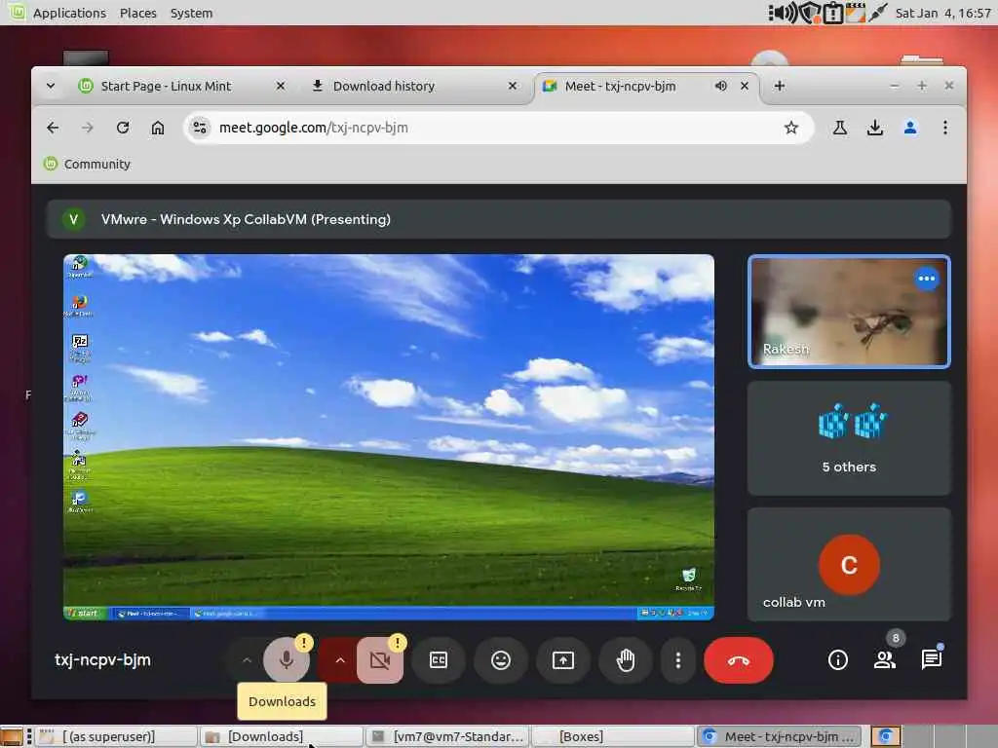Open the volume speaker icon in the tray

point(784,13)
